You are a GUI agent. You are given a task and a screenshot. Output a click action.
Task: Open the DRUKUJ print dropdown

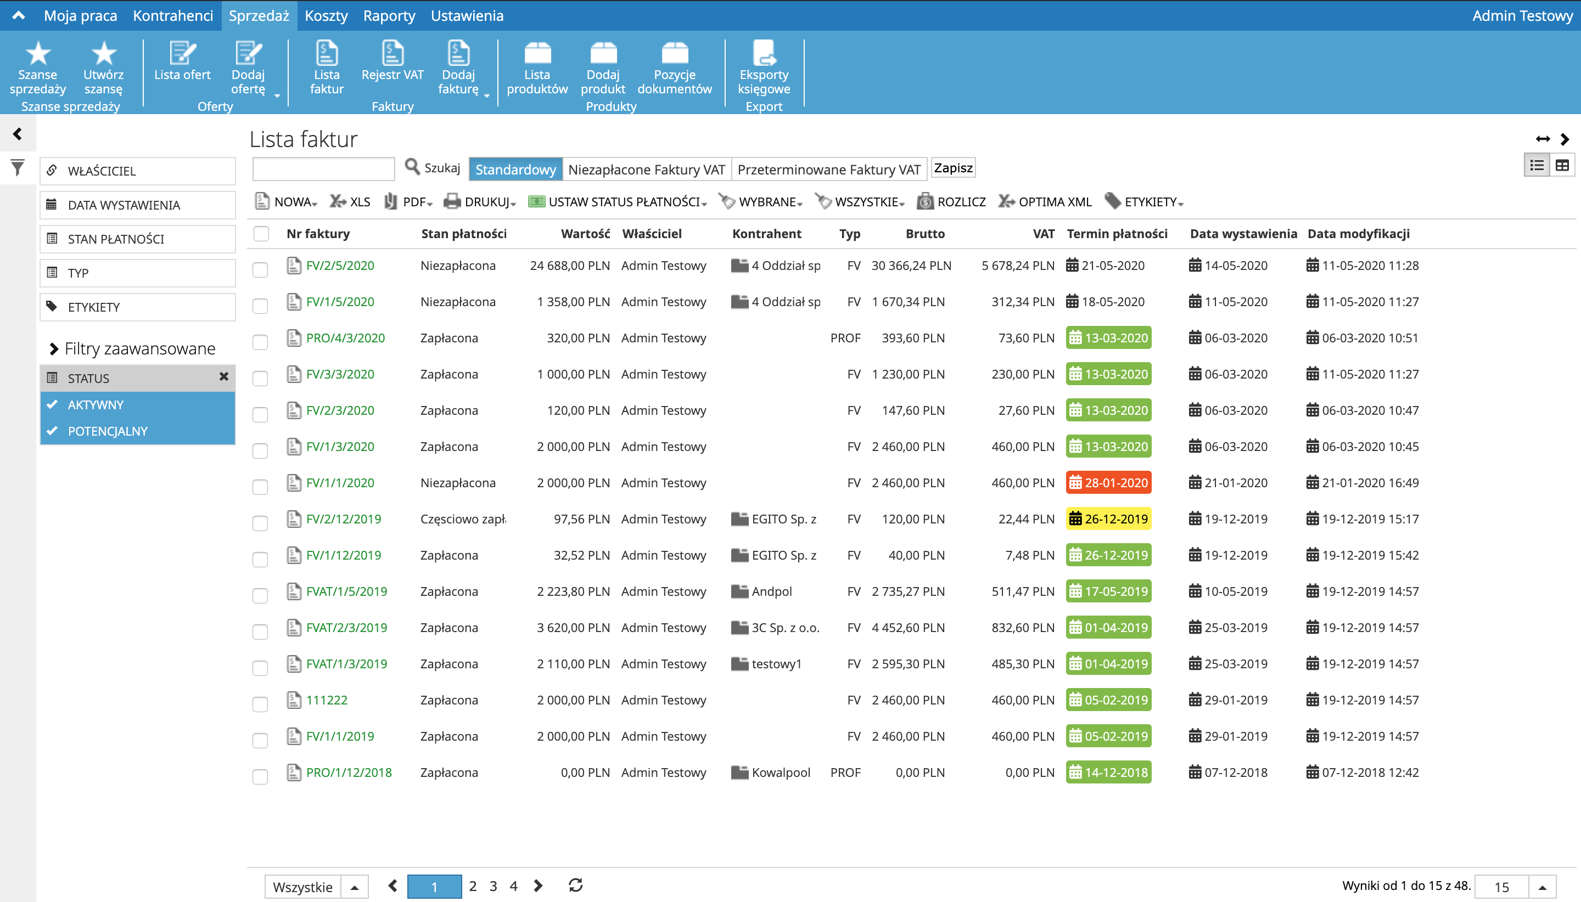(x=480, y=202)
